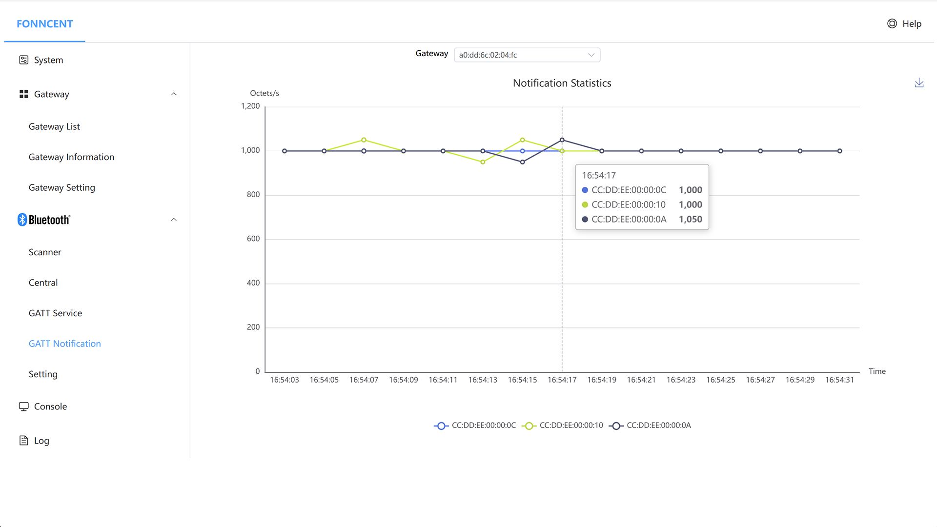Select Gateway List in sidebar

pyautogui.click(x=54, y=126)
